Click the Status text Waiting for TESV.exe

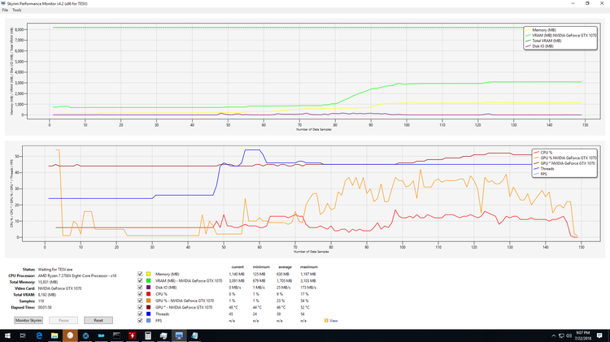pos(55,270)
